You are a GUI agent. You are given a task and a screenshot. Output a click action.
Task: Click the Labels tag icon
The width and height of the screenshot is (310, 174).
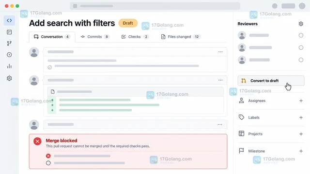(241, 117)
